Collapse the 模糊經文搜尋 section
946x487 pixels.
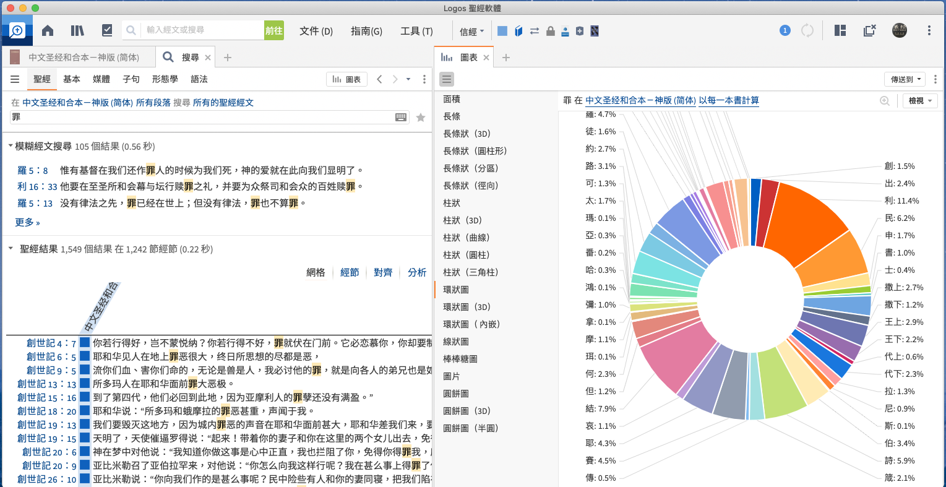tap(11, 147)
